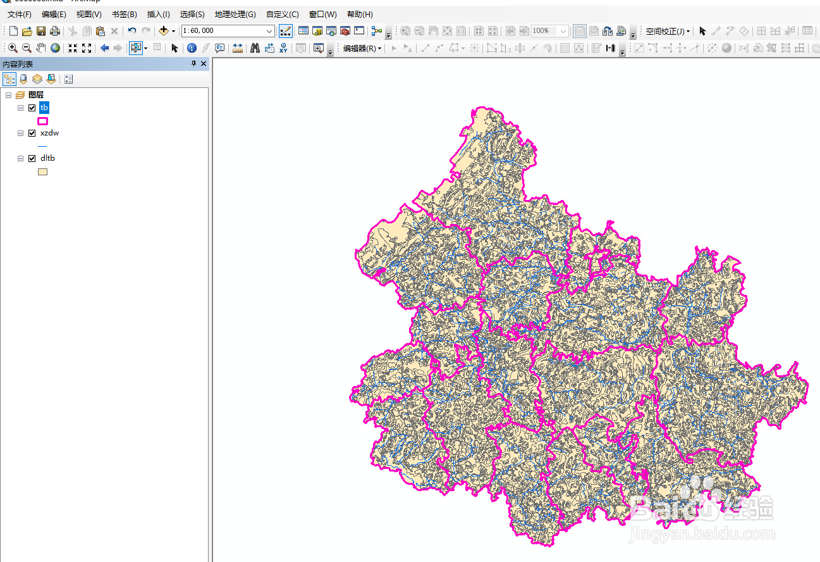Image resolution: width=820 pixels, height=562 pixels.
Task: Create a new map document
Action: pyautogui.click(x=13, y=31)
